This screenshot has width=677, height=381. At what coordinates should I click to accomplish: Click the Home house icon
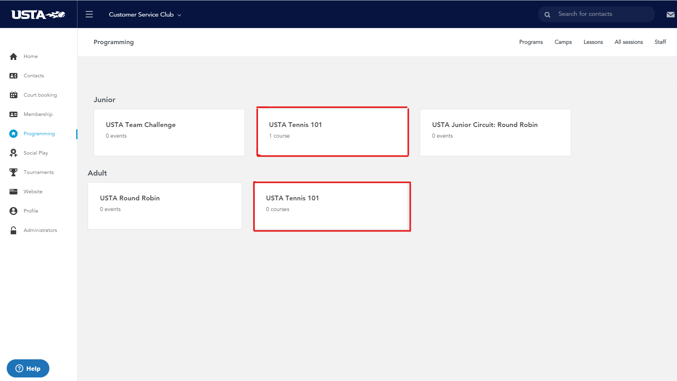[13, 56]
